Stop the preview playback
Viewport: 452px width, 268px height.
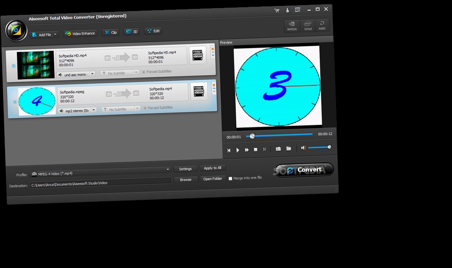tap(255, 149)
